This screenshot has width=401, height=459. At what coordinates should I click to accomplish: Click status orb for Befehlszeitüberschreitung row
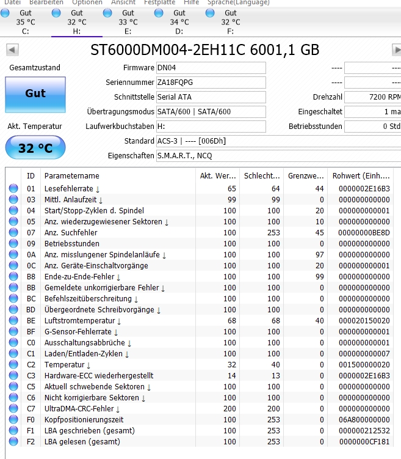13,298
